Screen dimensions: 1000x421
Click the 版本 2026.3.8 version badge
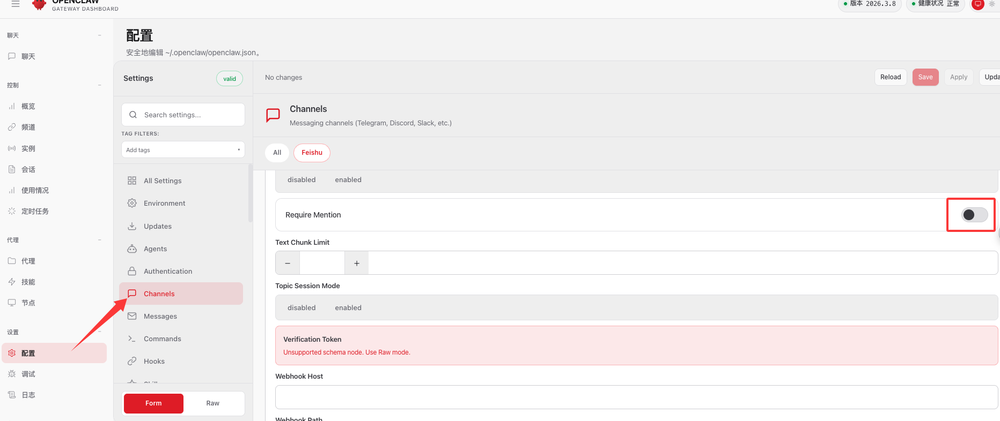pyautogui.click(x=870, y=4)
